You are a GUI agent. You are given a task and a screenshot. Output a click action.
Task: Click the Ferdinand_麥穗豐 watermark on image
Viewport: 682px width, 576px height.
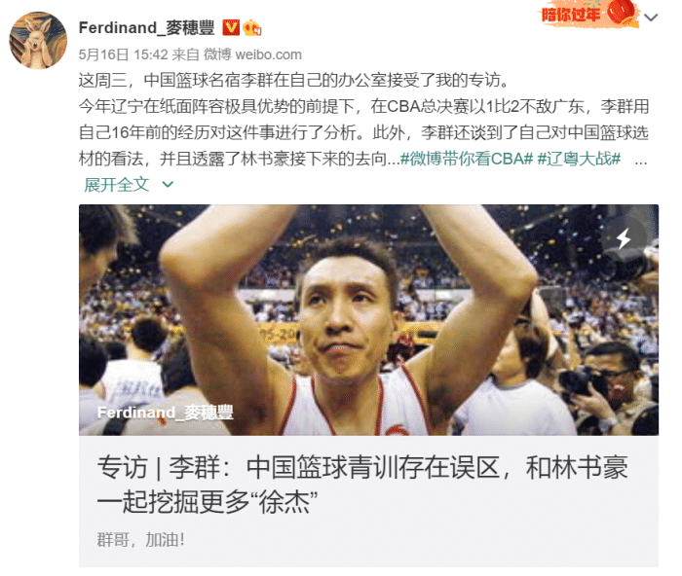(166, 413)
